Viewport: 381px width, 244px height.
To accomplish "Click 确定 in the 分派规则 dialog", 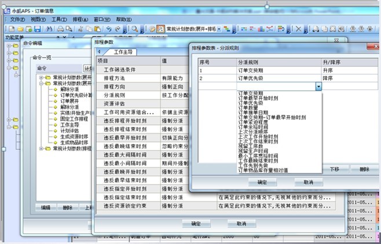I will click(262, 182).
